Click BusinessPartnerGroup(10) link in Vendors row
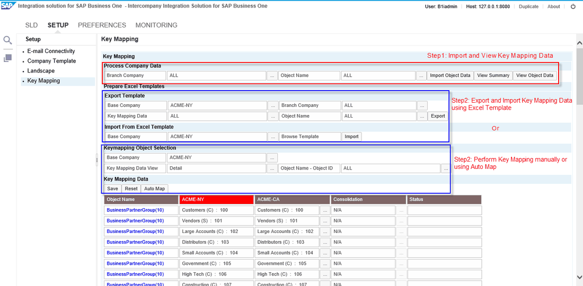The height and width of the screenshot is (286, 583). pos(135,221)
